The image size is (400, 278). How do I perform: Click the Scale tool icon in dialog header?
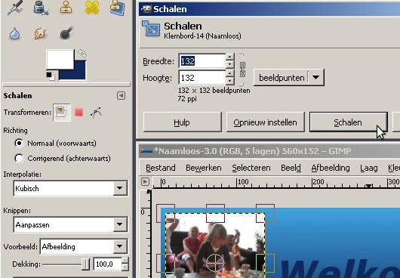tap(151, 29)
